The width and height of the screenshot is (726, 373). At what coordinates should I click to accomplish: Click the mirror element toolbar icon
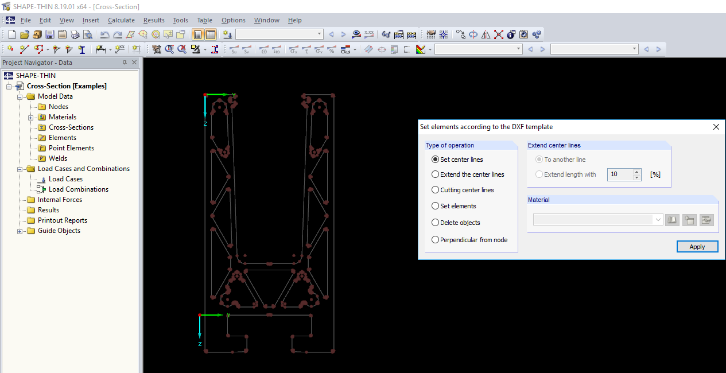[x=486, y=34]
